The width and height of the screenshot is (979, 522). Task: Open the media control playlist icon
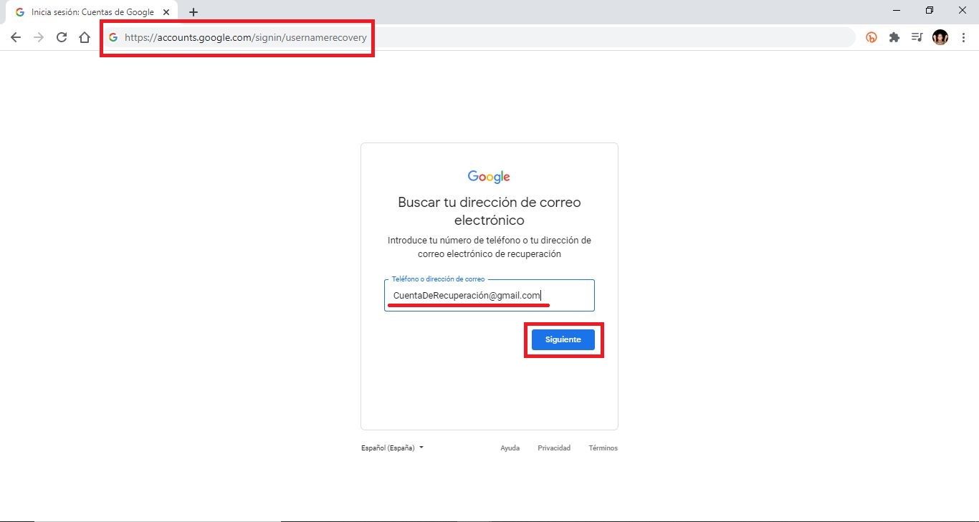[x=917, y=37]
